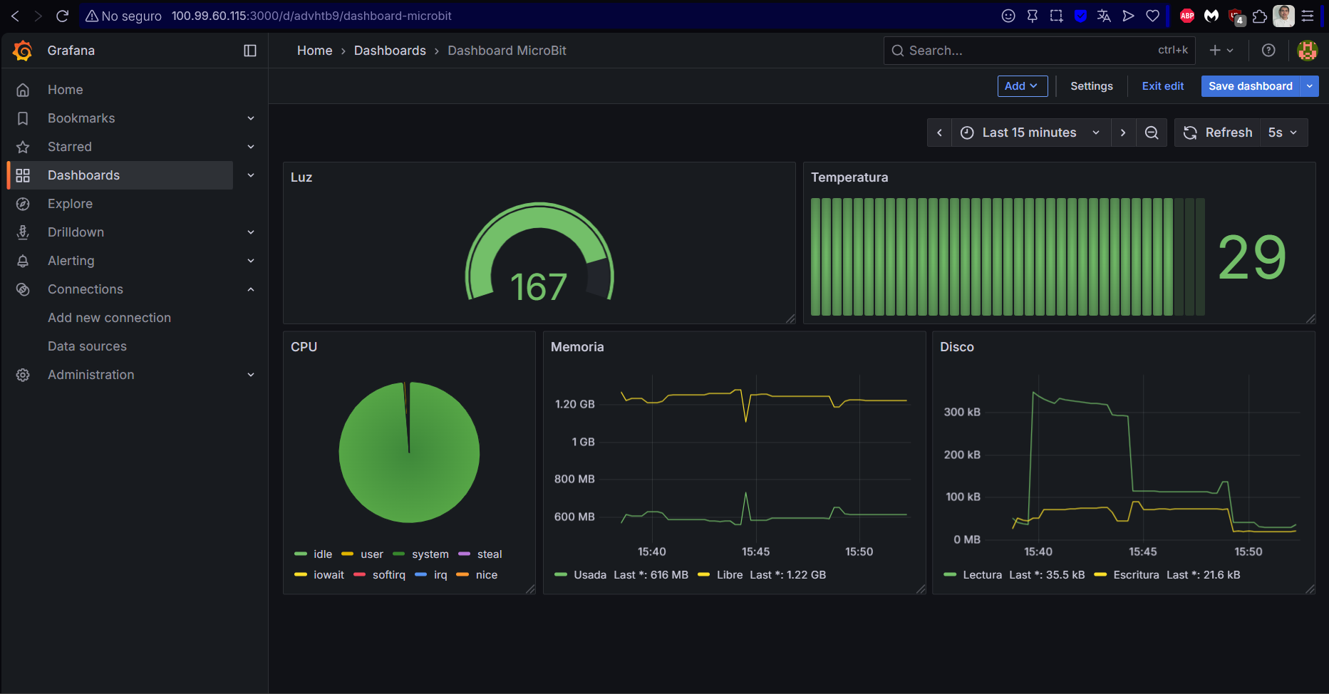Go to Home breadcrumb

[x=314, y=51]
